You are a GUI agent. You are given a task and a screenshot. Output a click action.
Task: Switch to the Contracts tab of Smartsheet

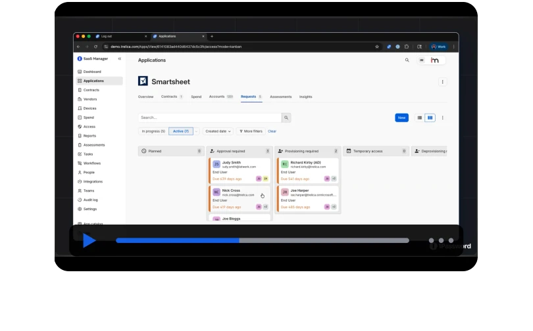172,97
